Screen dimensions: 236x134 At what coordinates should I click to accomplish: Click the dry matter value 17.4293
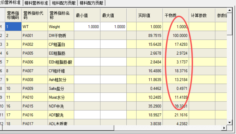tap(181, 44)
